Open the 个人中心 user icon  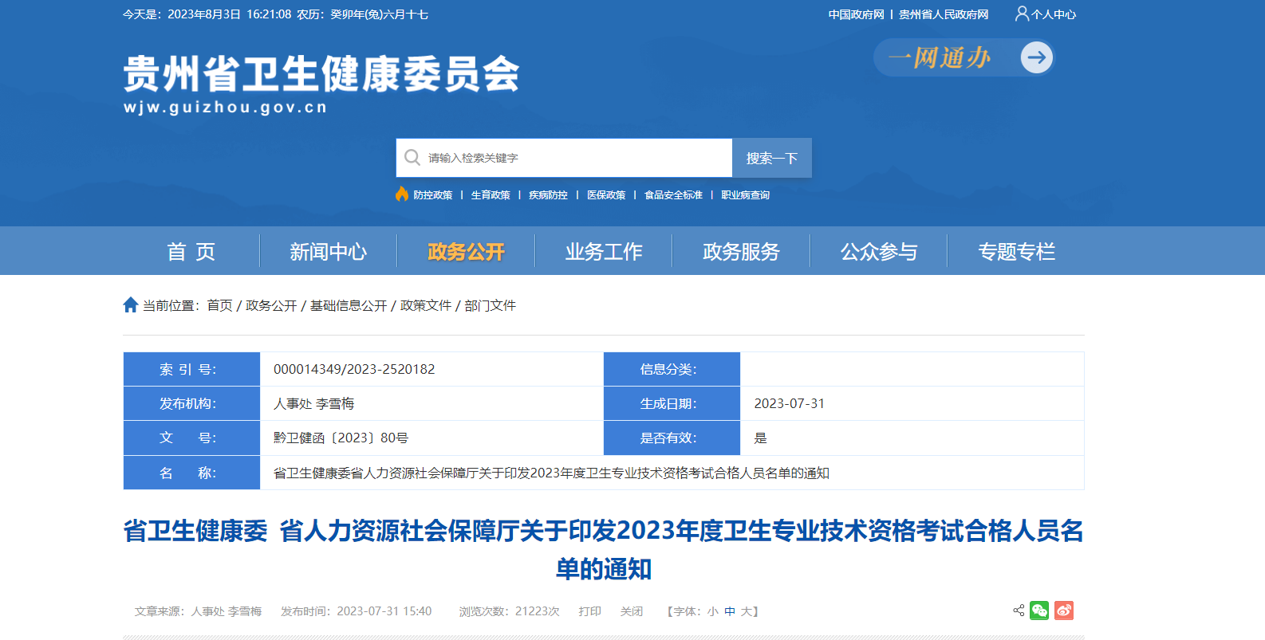click(x=1022, y=14)
